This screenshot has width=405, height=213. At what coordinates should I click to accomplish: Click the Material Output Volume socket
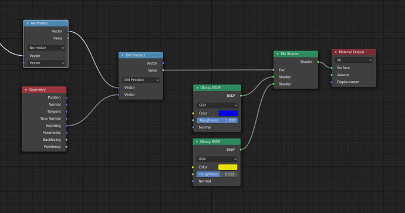click(332, 75)
